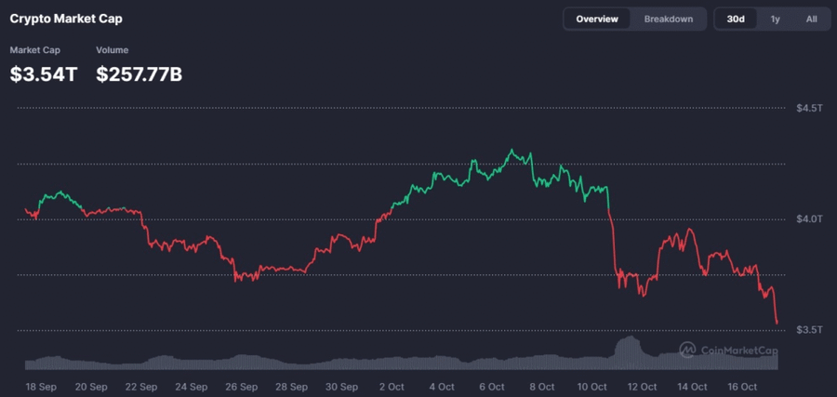Open the Breakdown tab
The width and height of the screenshot is (837, 397).
(x=668, y=19)
